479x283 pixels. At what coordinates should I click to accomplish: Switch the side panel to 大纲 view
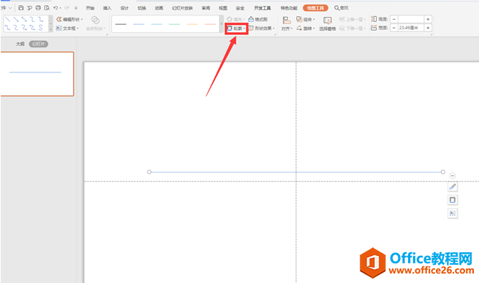tap(20, 44)
